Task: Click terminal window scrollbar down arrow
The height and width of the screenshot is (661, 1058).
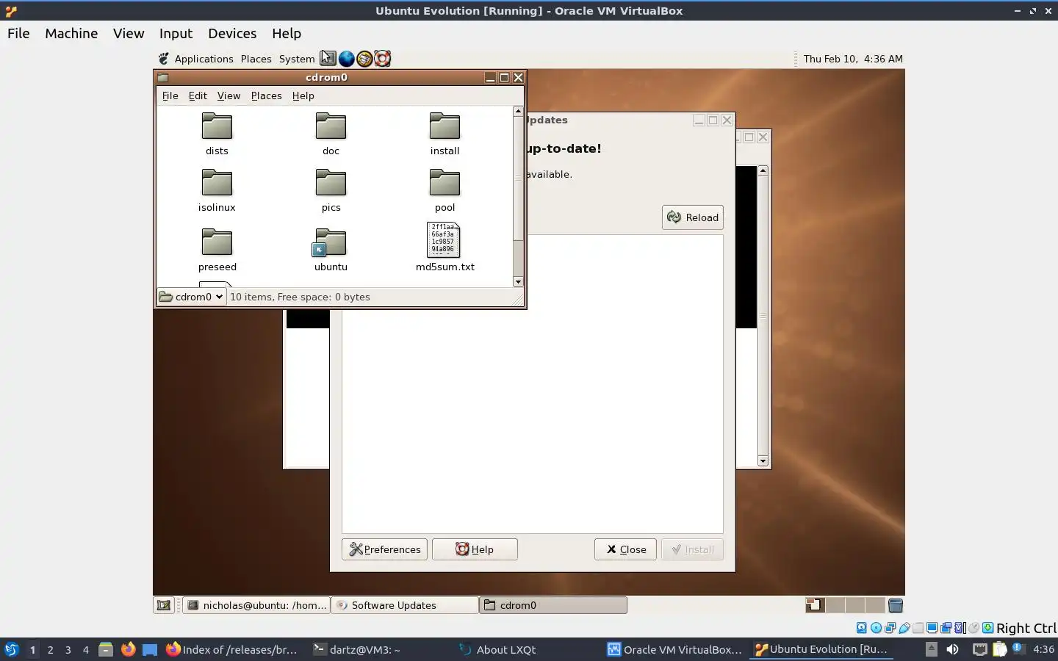Action: [x=763, y=461]
